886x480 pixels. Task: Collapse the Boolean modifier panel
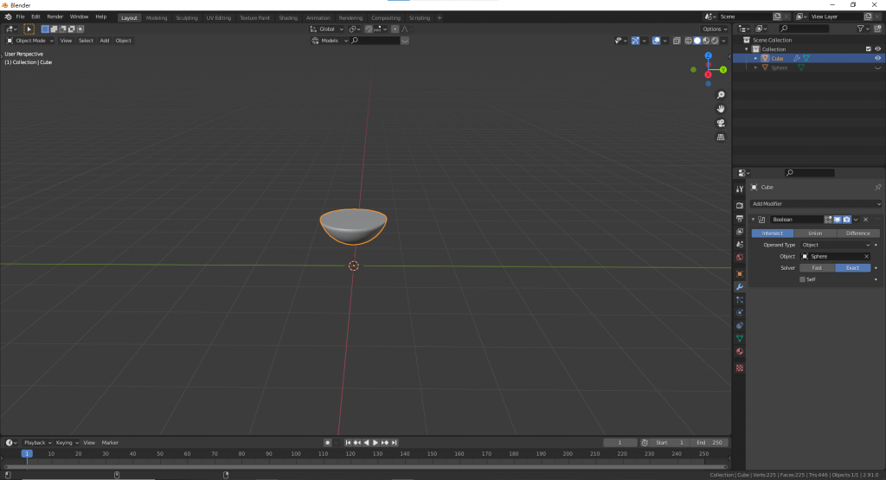point(754,220)
